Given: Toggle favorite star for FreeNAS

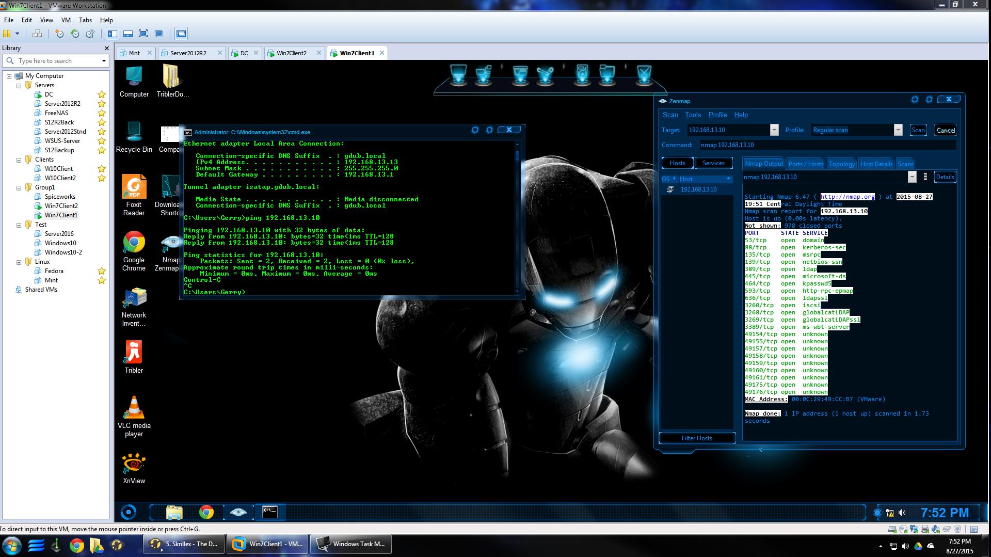Looking at the screenshot, I should [102, 113].
